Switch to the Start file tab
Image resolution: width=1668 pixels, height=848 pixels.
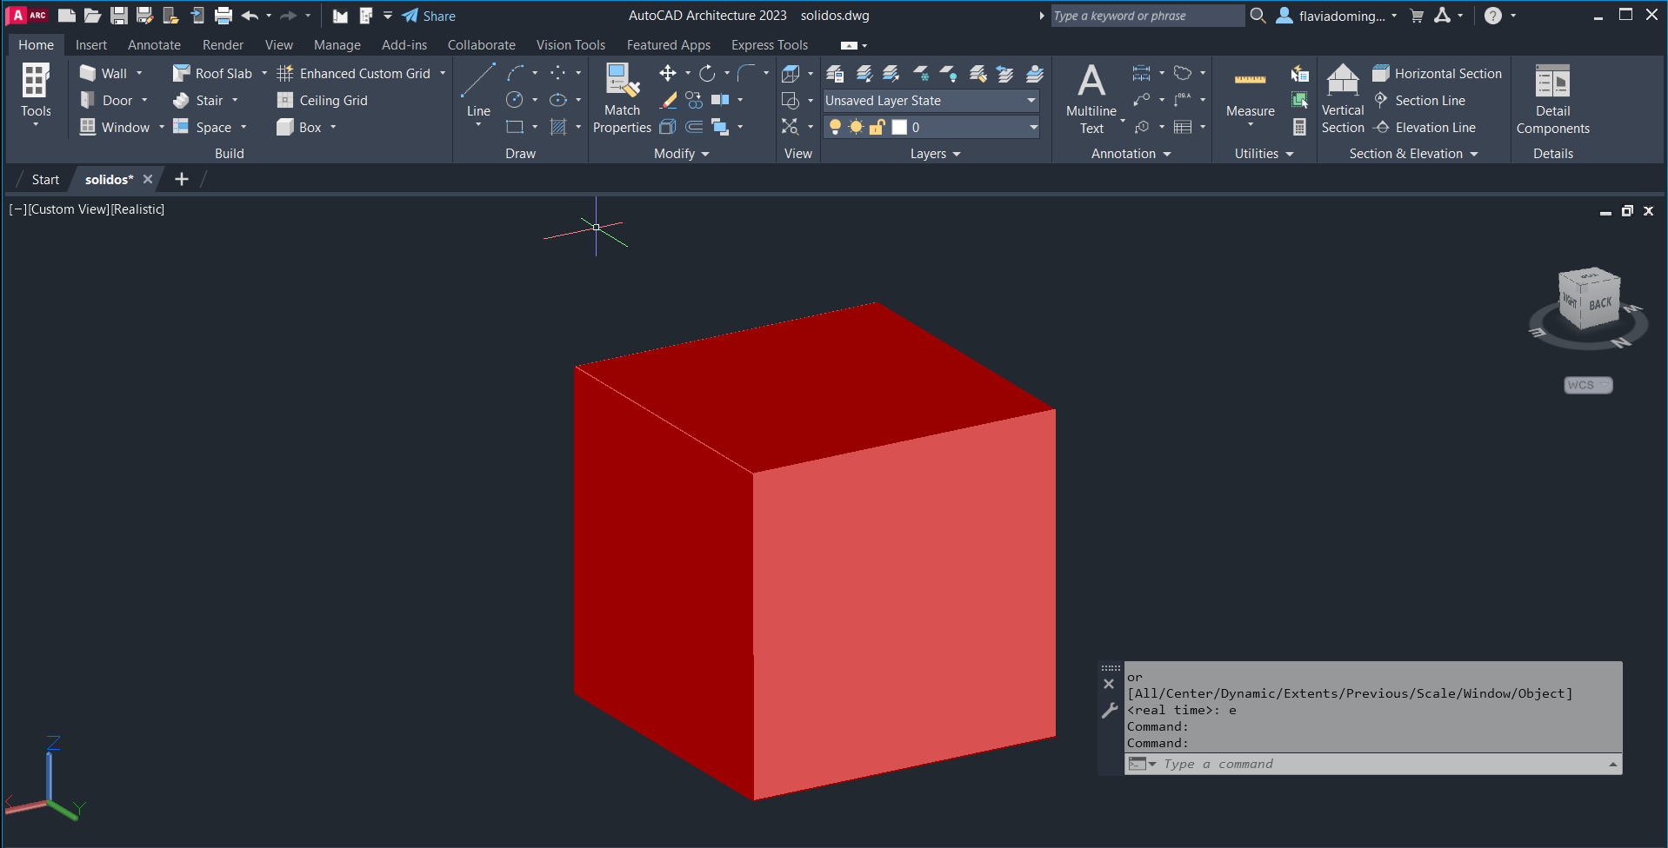pos(45,180)
